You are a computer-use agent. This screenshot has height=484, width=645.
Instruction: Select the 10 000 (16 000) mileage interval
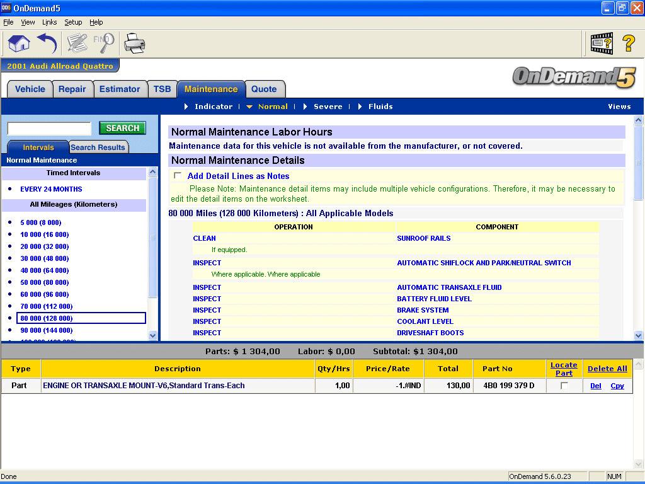(x=45, y=234)
